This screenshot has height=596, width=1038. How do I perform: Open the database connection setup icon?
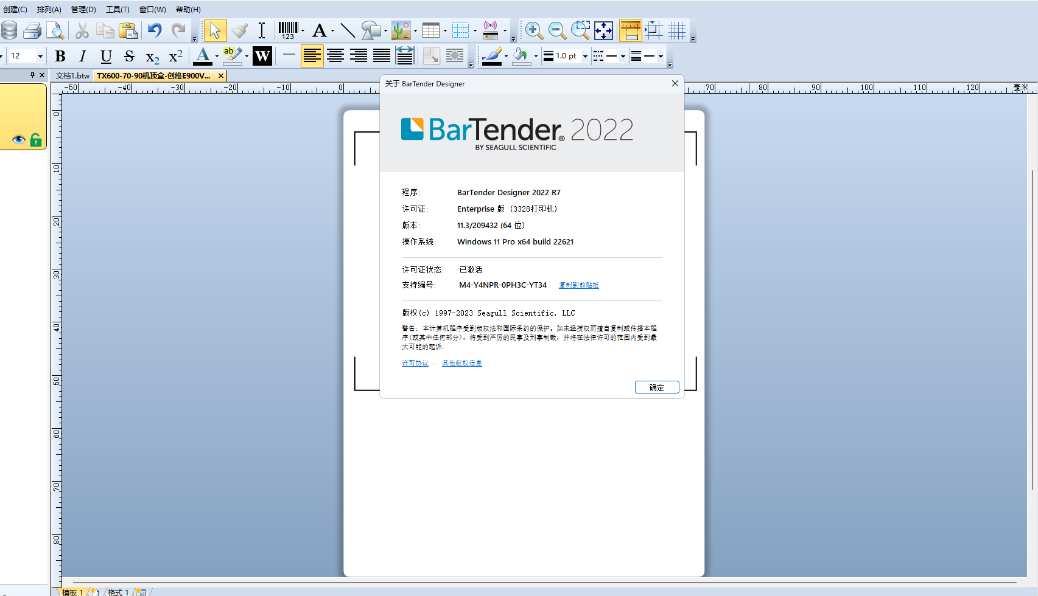coord(9,30)
